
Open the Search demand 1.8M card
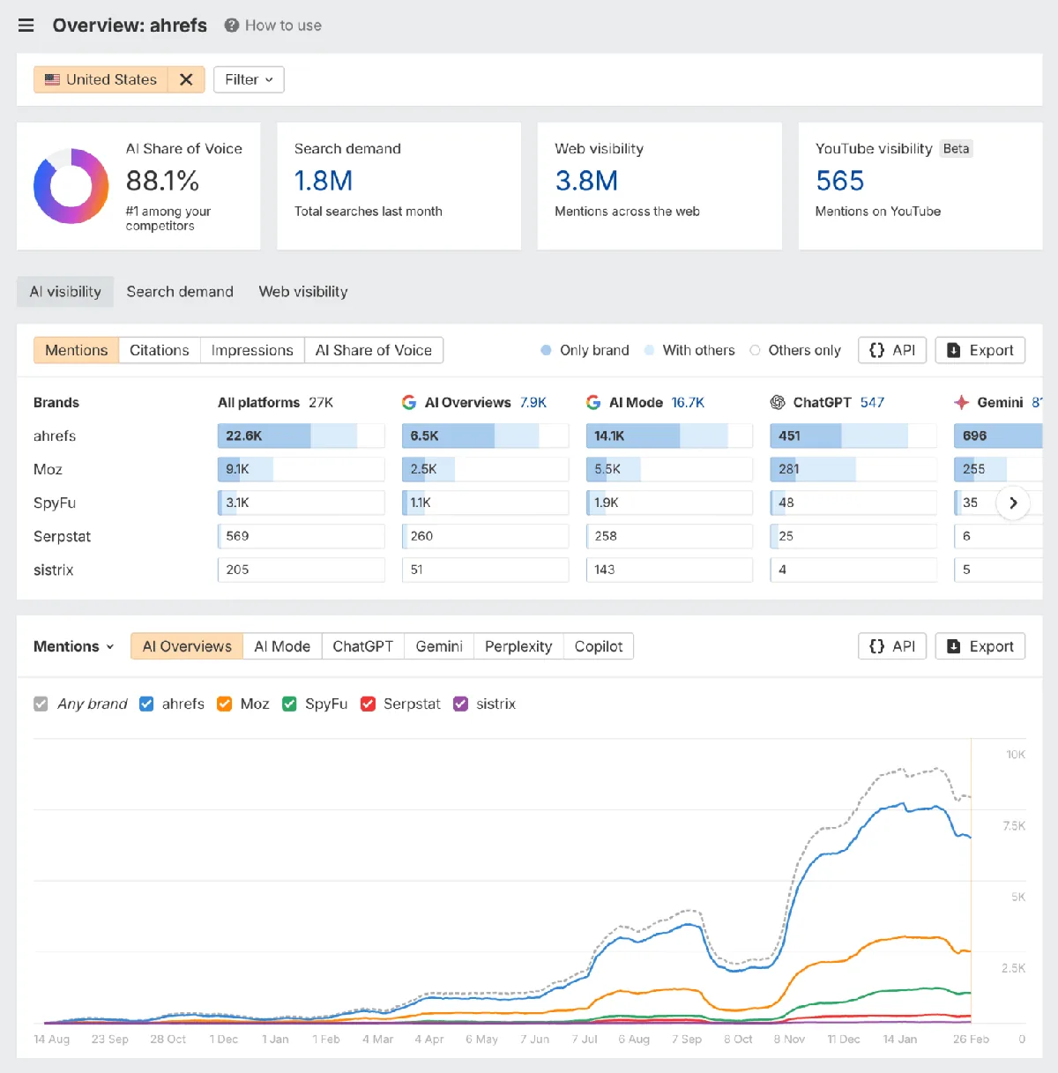click(399, 186)
